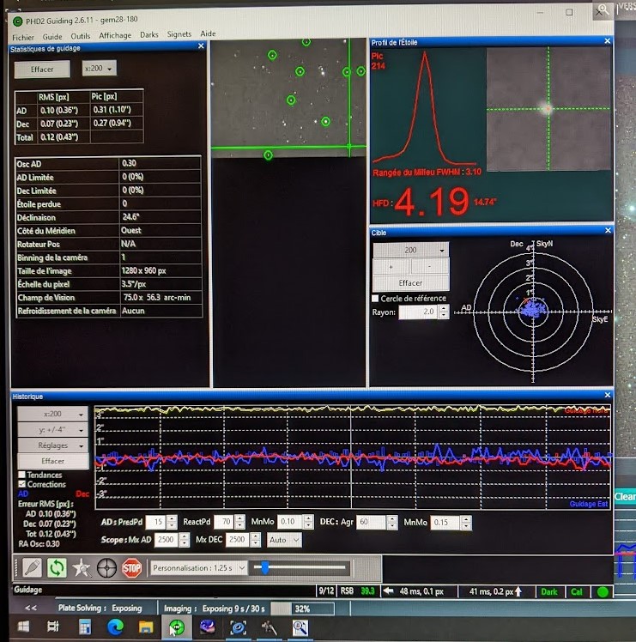636x642 pixels.
Task: Open the y: +/-4" scale dropdown
Action: coord(52,429)
